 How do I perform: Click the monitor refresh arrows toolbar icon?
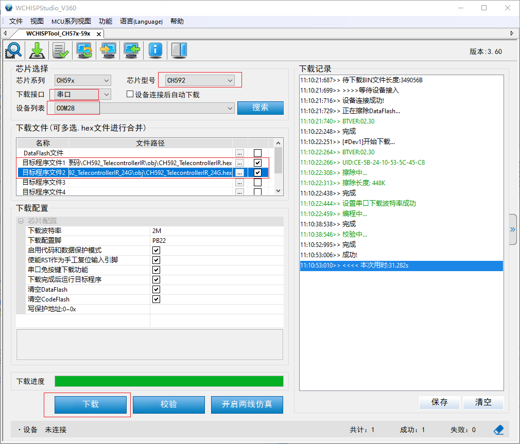click(x=84, y=50)
